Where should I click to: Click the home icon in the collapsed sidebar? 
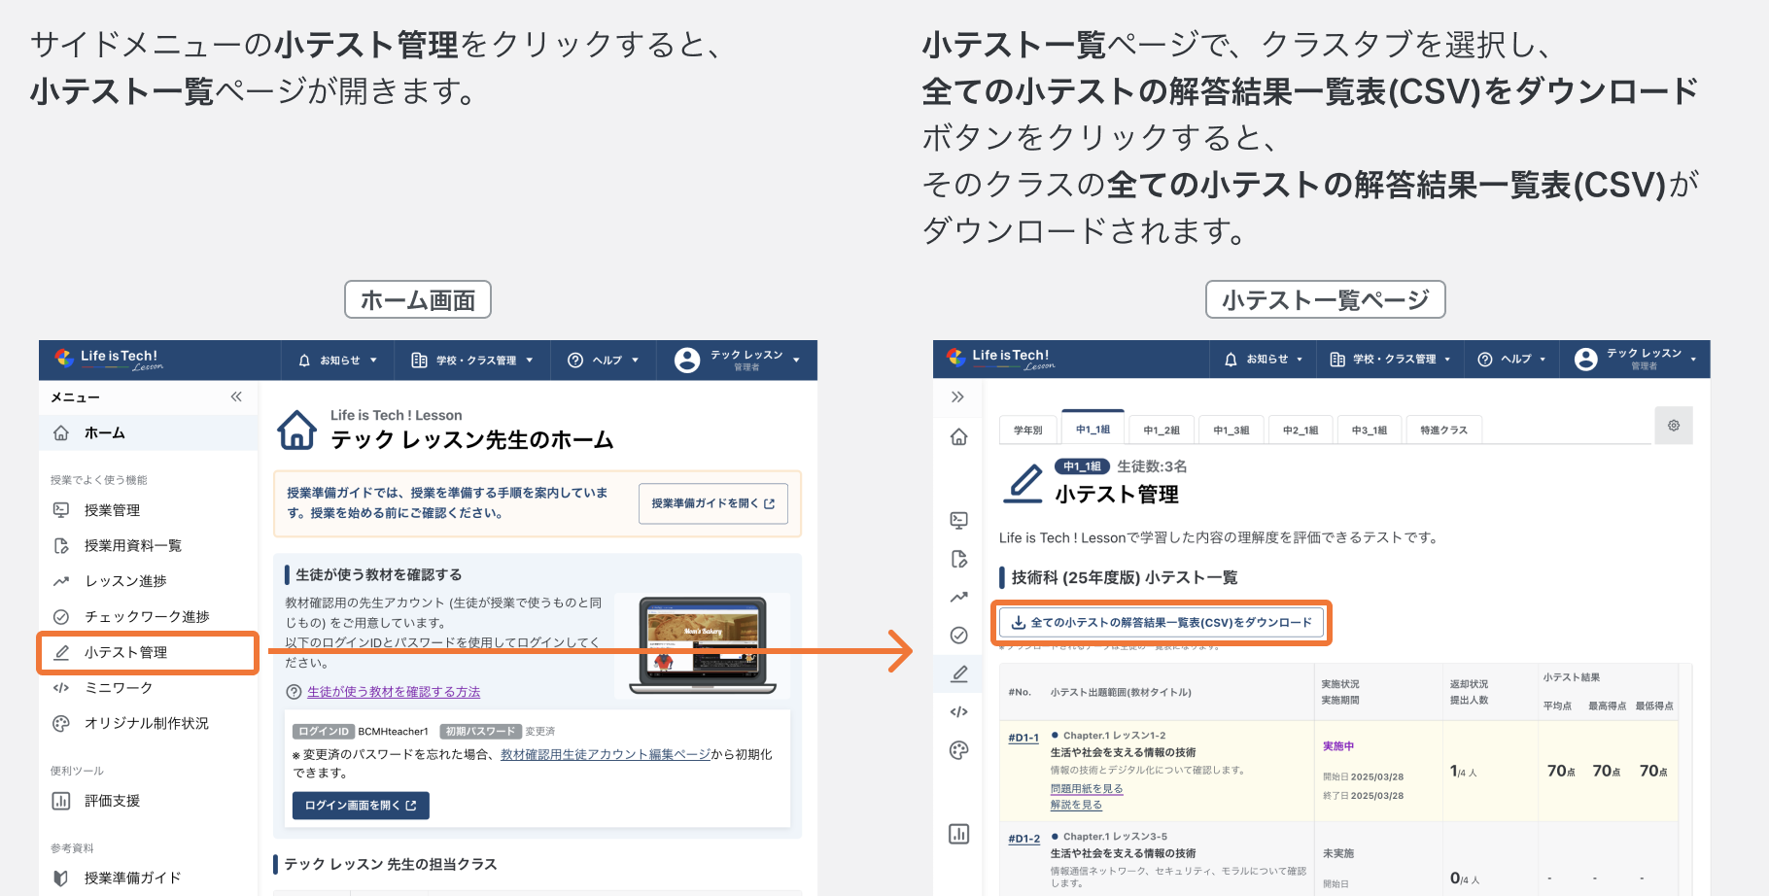coord(958,437)
